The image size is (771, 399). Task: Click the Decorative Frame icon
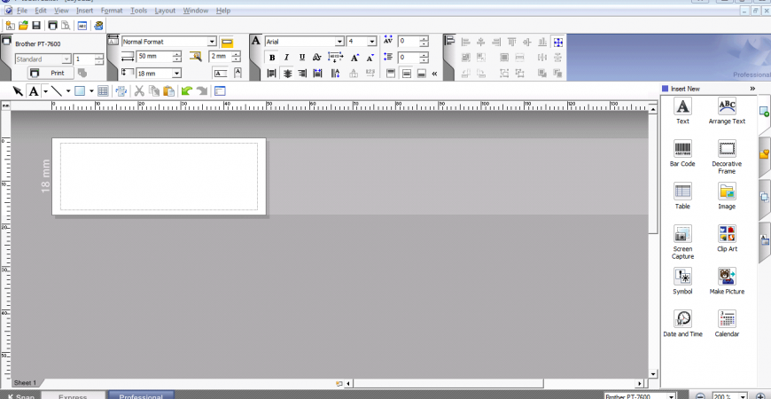(727, 149)
